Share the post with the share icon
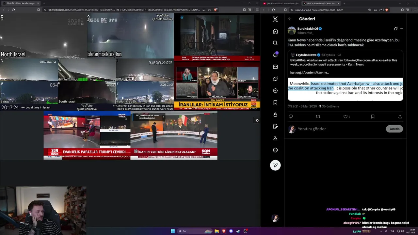 pyautogui.click(x=400, y=117)
